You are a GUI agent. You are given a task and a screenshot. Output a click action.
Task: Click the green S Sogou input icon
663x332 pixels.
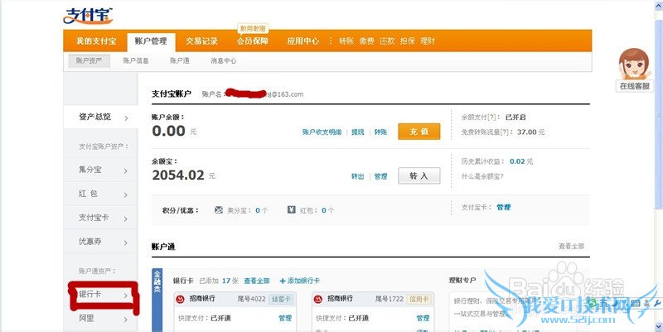593,303
